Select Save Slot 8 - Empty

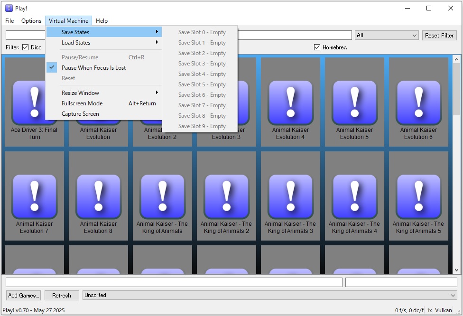pyautogui.click(x=200, y=116)
